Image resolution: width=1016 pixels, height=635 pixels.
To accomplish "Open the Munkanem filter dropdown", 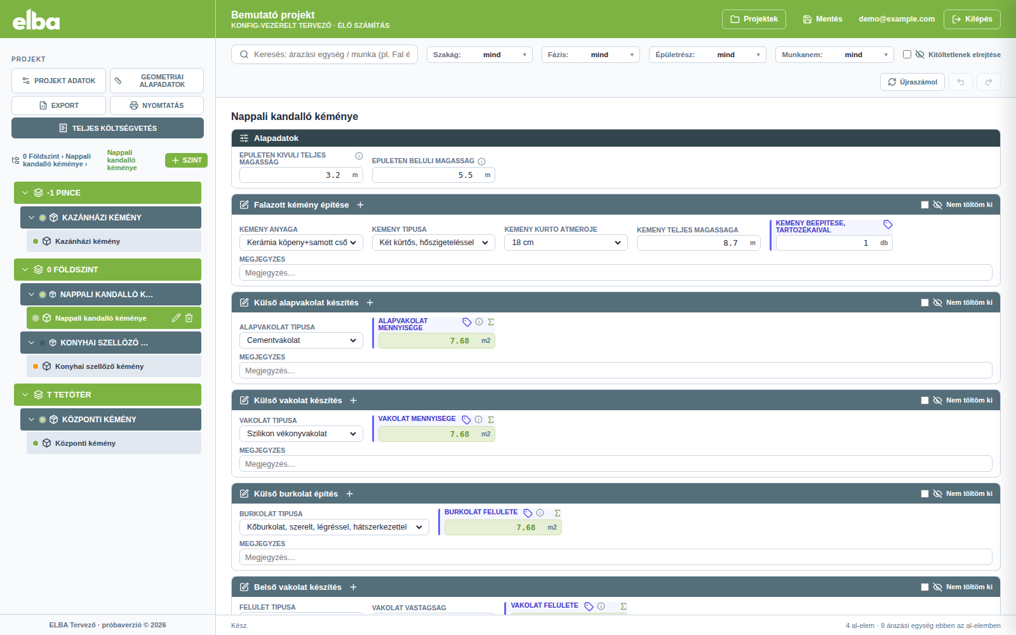I will coord(834,55).
